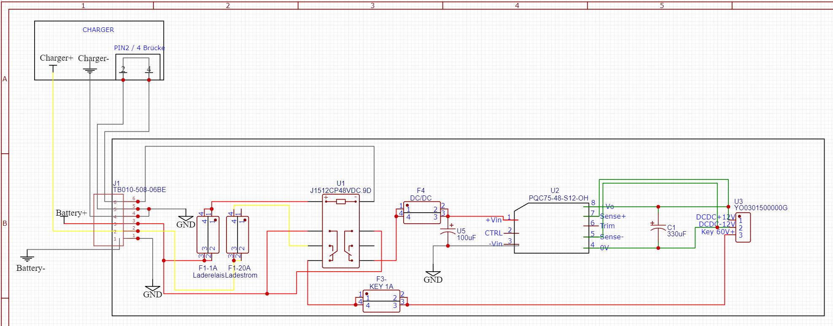Select the PIN2 / 4 bridge box
The image size is (833, 326).
(138, 67)
